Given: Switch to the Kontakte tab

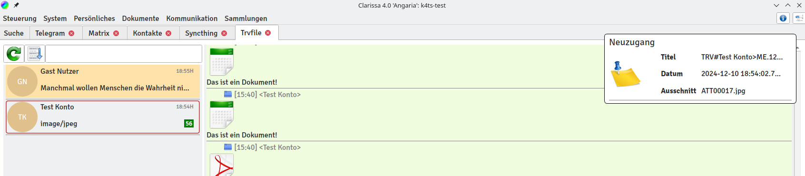Looking at the screenshot, I should point(147,33).
